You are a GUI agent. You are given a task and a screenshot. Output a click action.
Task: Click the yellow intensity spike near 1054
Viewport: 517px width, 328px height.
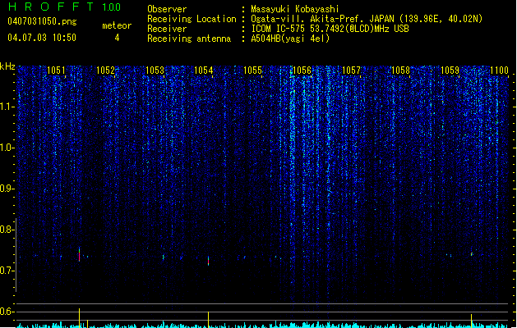click(208, 320)
